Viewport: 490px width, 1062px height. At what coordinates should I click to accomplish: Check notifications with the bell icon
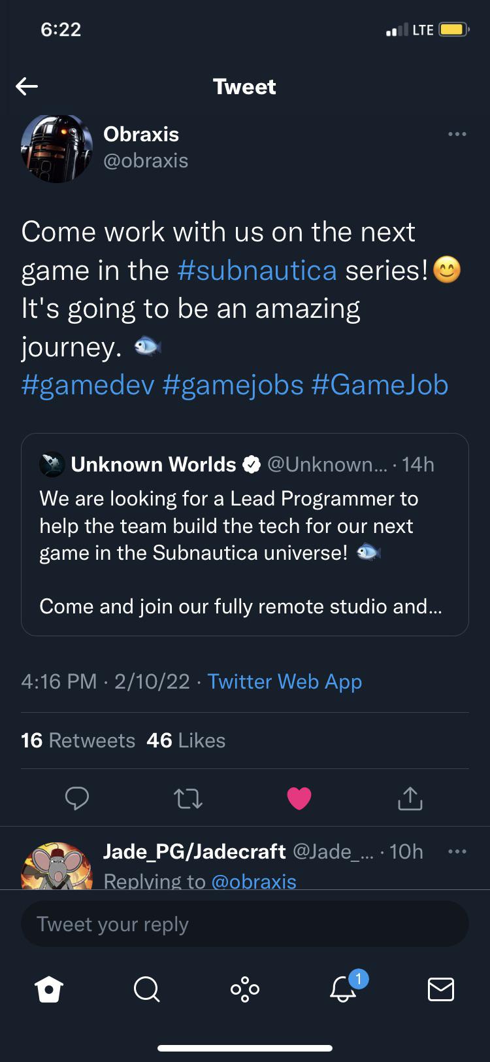(x=342, y=989)
